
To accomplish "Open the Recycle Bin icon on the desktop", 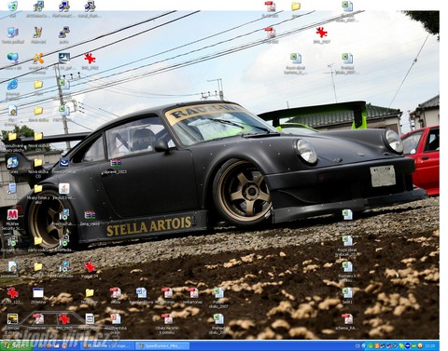I will click(x=12, y=7).
